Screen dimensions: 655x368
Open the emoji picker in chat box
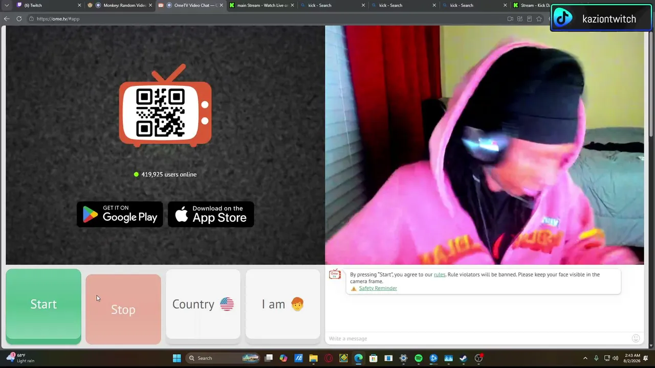coord(636,338)
